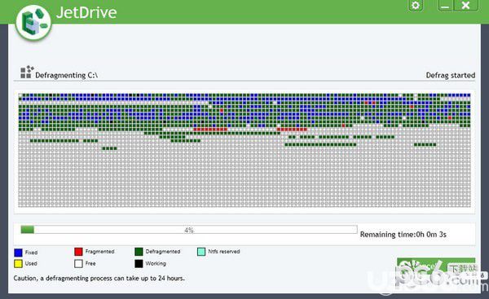Click the JetDrive title text
The image size is (489, 299).
(86, 12)
